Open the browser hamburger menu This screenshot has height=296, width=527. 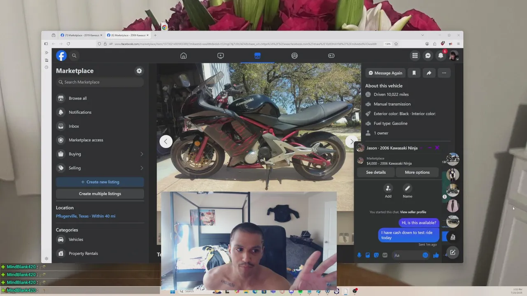458,44
